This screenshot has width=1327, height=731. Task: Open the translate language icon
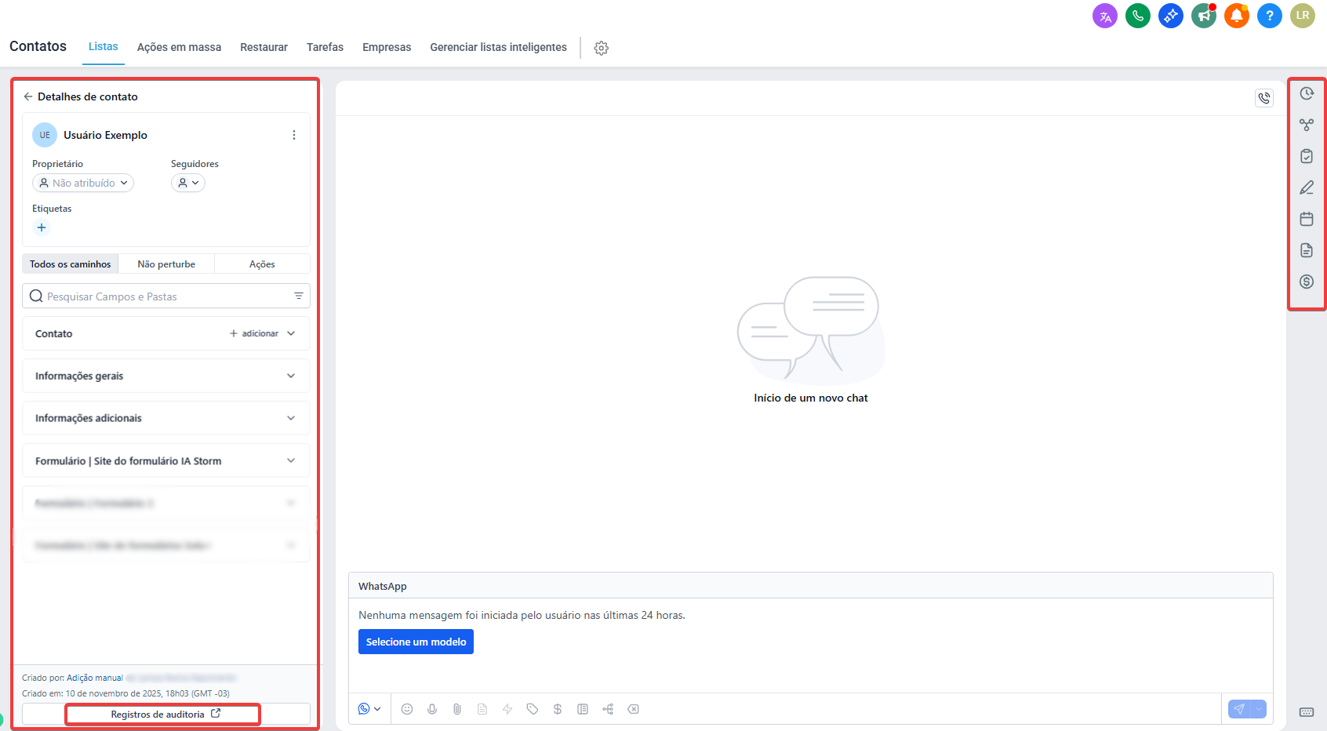coord(1104,16)
